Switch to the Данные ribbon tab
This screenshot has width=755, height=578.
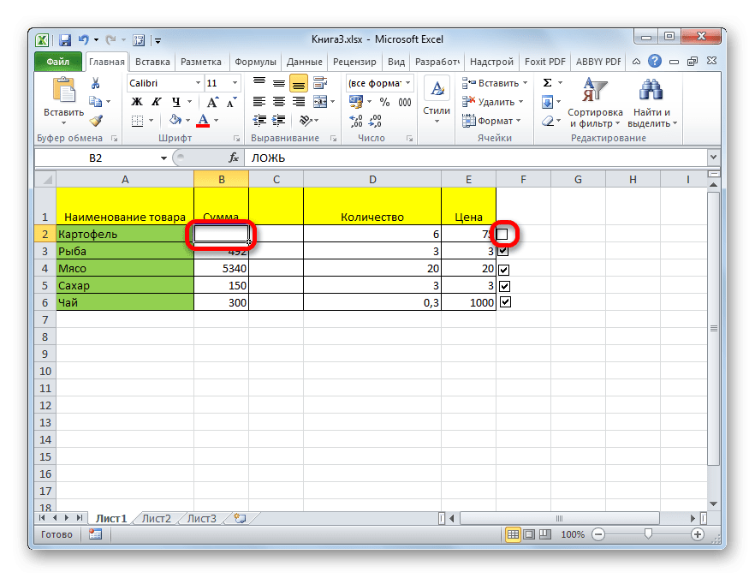tap(305, 62)
